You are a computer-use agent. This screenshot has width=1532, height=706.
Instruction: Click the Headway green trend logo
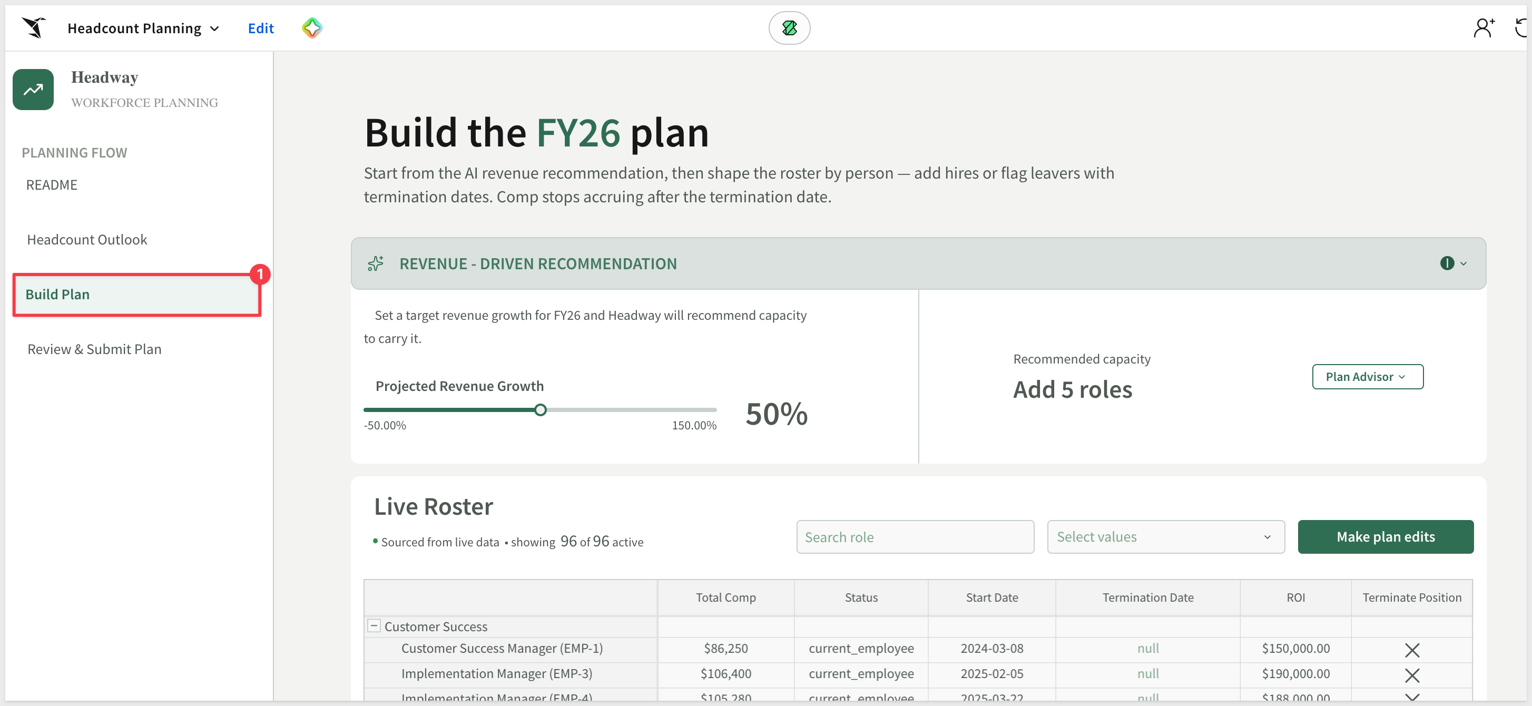[33, 90]
